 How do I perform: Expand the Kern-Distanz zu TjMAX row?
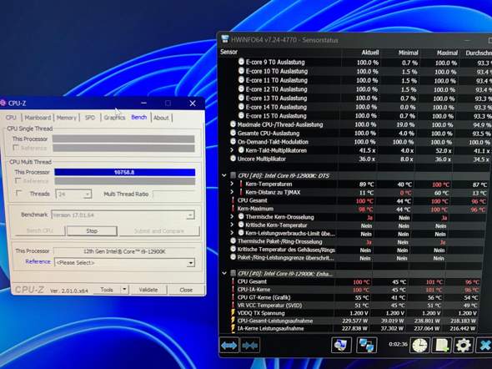click(x=232, y=192)
